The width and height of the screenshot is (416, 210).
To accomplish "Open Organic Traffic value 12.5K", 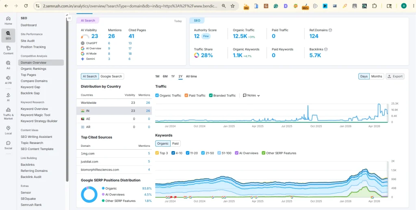I will pyautogui.click(x=240, y=36).
